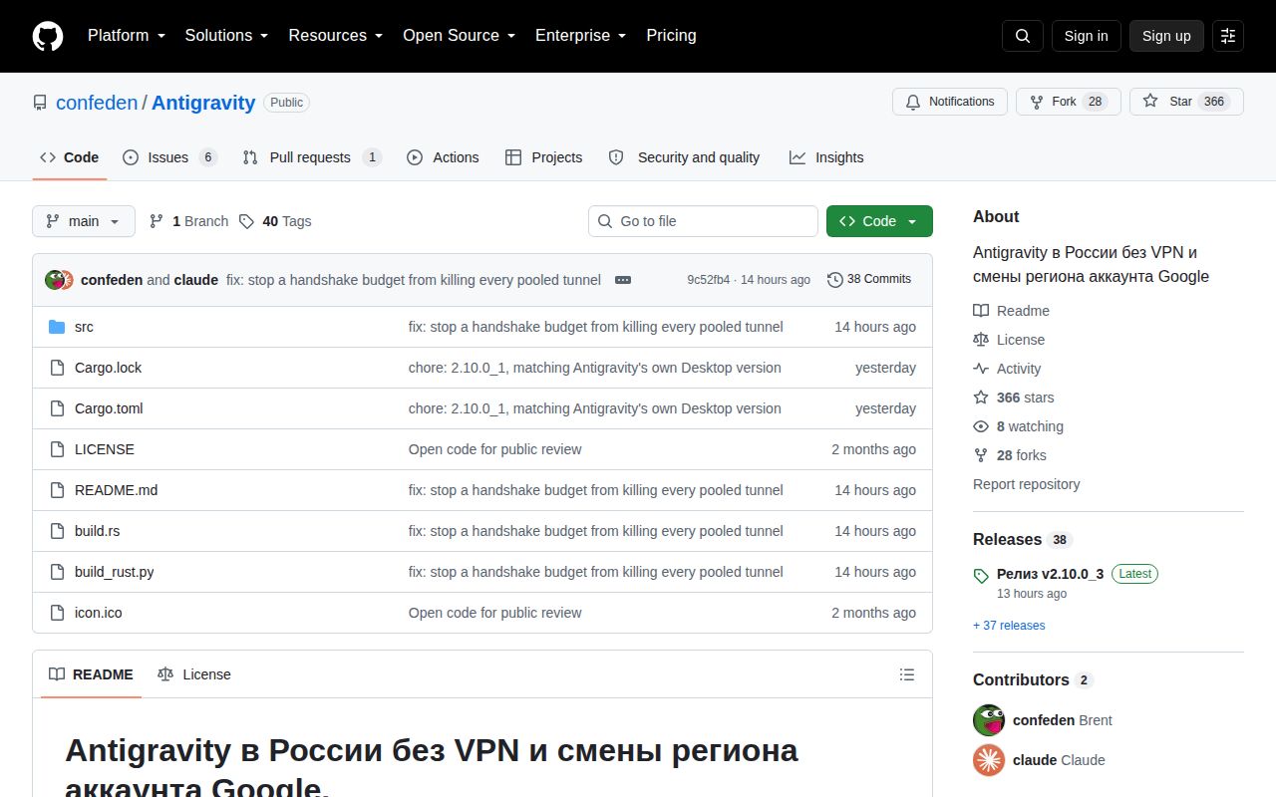
Task: Expand the Enterprise menu
Action: (x=581, y=36)
